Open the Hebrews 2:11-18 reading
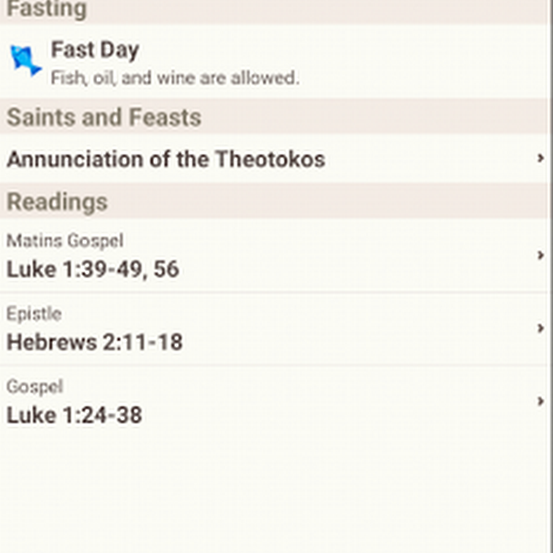This screenshot has width=553, height=553. coord(95,342)
